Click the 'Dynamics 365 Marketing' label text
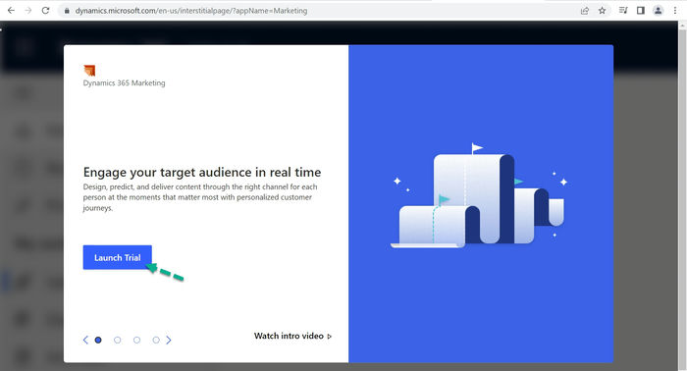The image size is (687, 371). pyautogui.click(x=124, y=82)
